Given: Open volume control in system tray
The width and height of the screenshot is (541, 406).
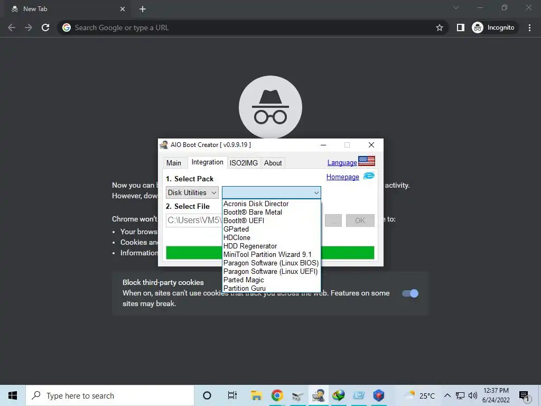Looking at the screenshot, I should point(473,395).
